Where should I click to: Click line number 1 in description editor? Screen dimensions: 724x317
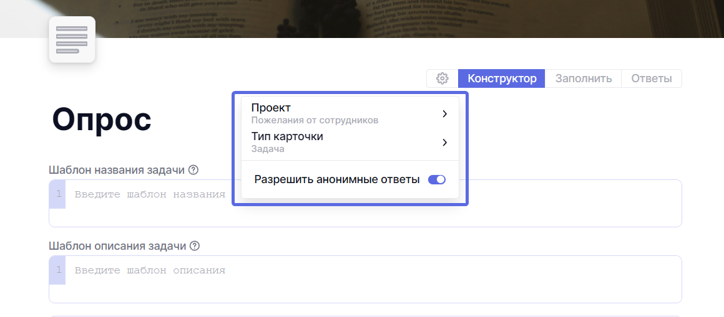pos(59,270)
